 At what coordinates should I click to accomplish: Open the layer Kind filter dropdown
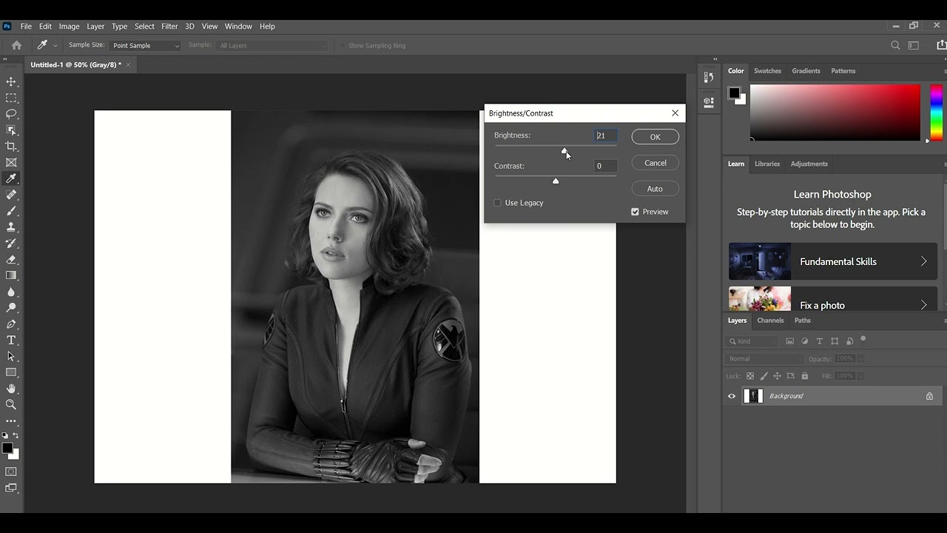[x=752, y=341]
